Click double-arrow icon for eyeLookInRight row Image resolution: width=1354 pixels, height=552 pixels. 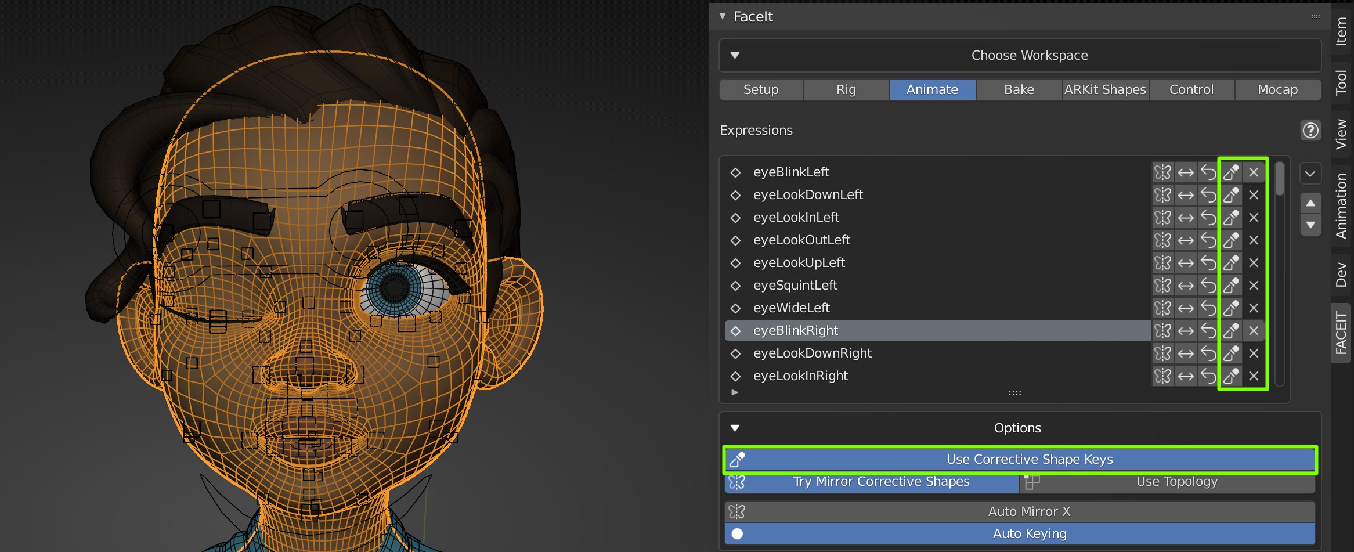click(x=1186, y=376)
